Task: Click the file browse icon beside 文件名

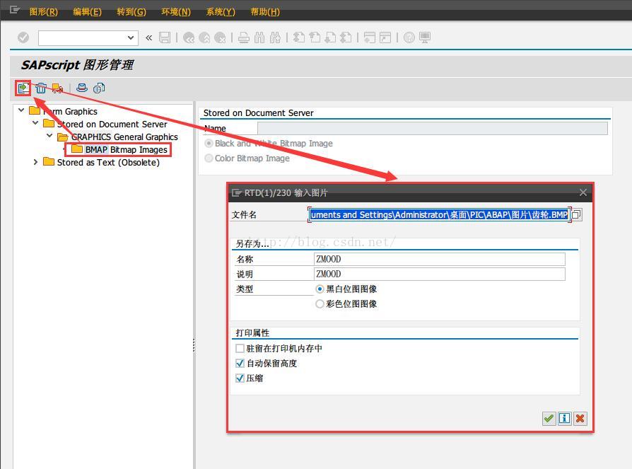Action: tap(577, 214)
